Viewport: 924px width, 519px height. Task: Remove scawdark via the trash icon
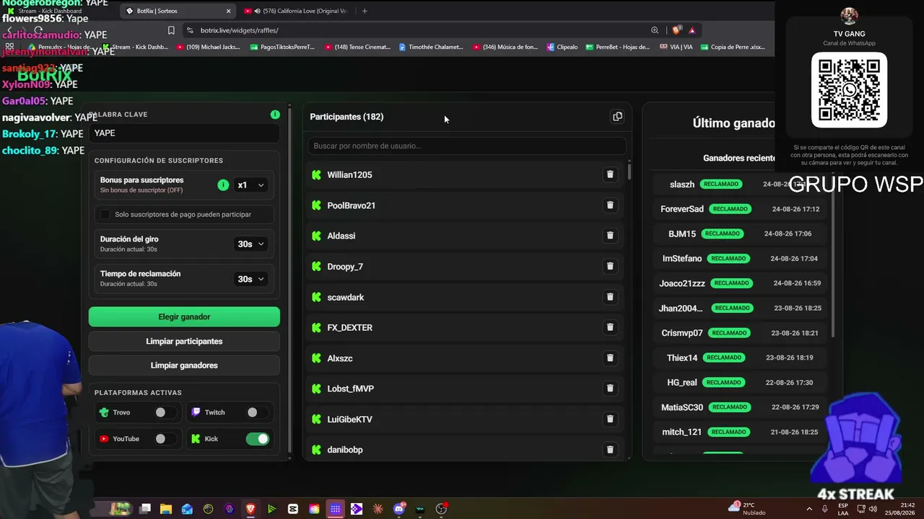click(x=610, y=297)
